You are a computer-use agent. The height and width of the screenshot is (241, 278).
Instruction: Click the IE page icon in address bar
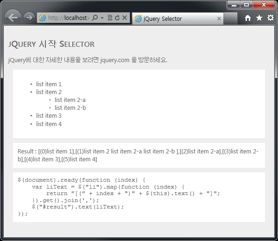(42, 18)
